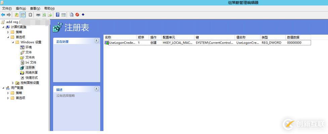Image resolution: width=328 pixels, height=134 pixels.
Task: Select 用户配置 in the tree
Action: (17, 88)
